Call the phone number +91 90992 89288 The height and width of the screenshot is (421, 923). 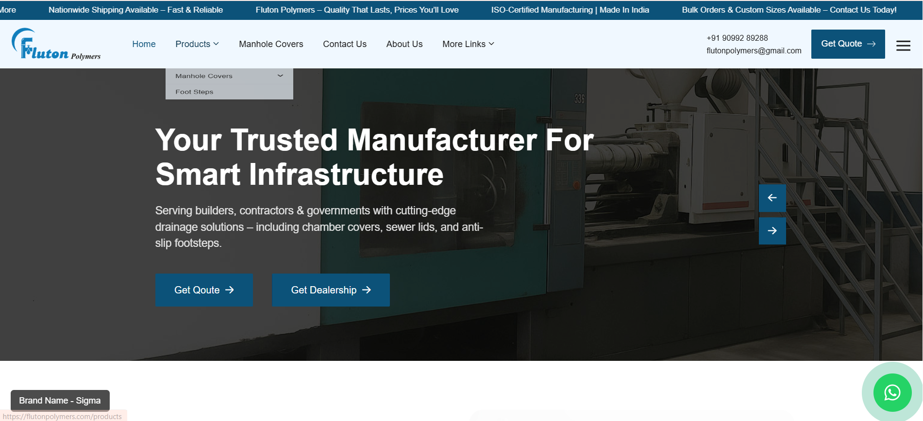tap(737, 38)
